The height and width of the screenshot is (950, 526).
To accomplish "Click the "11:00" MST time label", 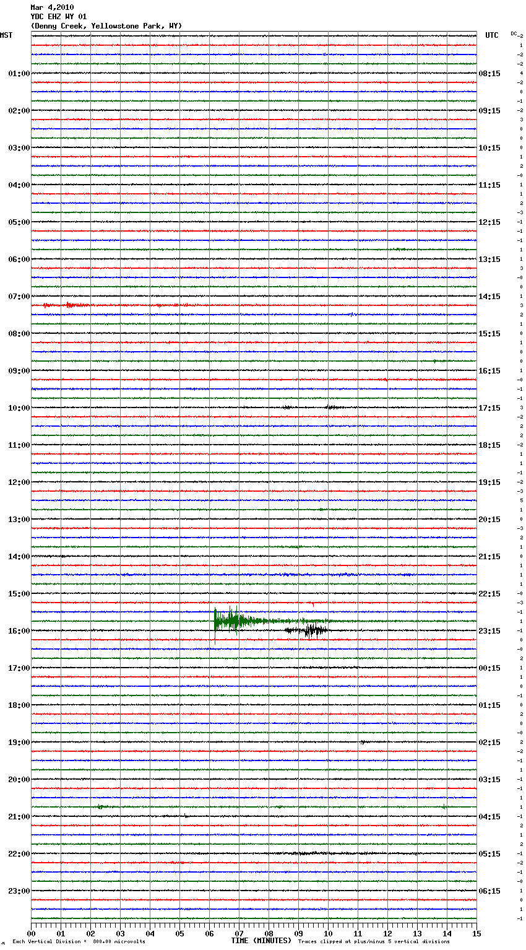I will [19, 445].
